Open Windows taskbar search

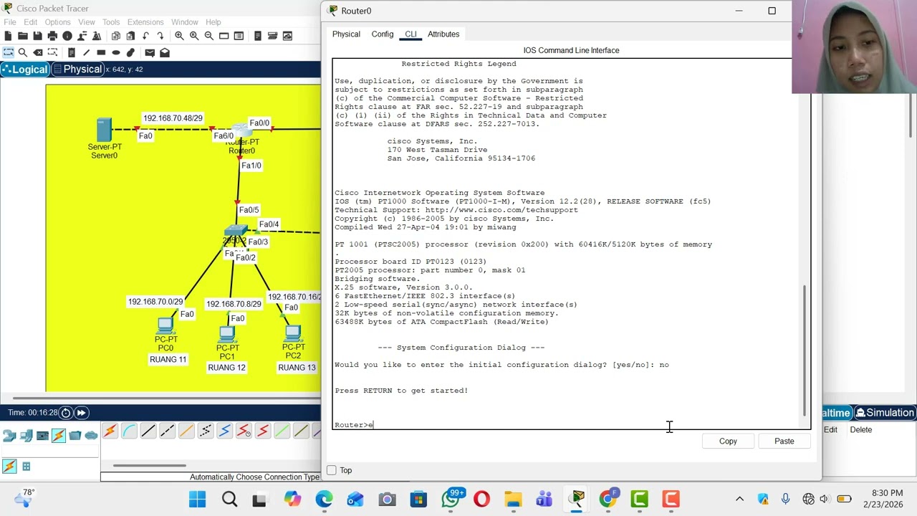229,499
